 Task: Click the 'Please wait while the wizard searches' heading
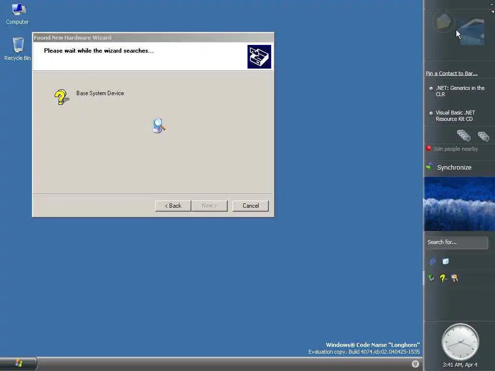click(x=99, y=51)
